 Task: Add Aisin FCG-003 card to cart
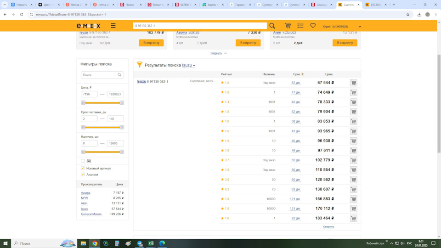345,43
